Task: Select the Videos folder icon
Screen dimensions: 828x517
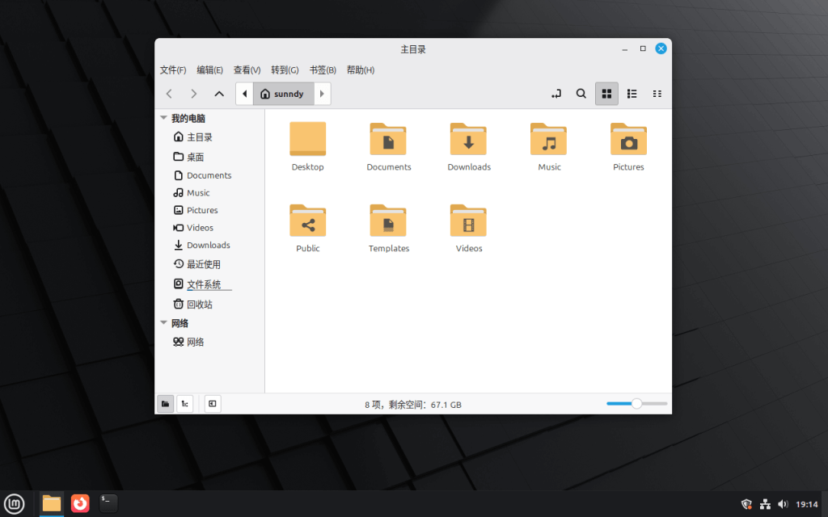Action: pyautogui.click(x=468, y=221)
